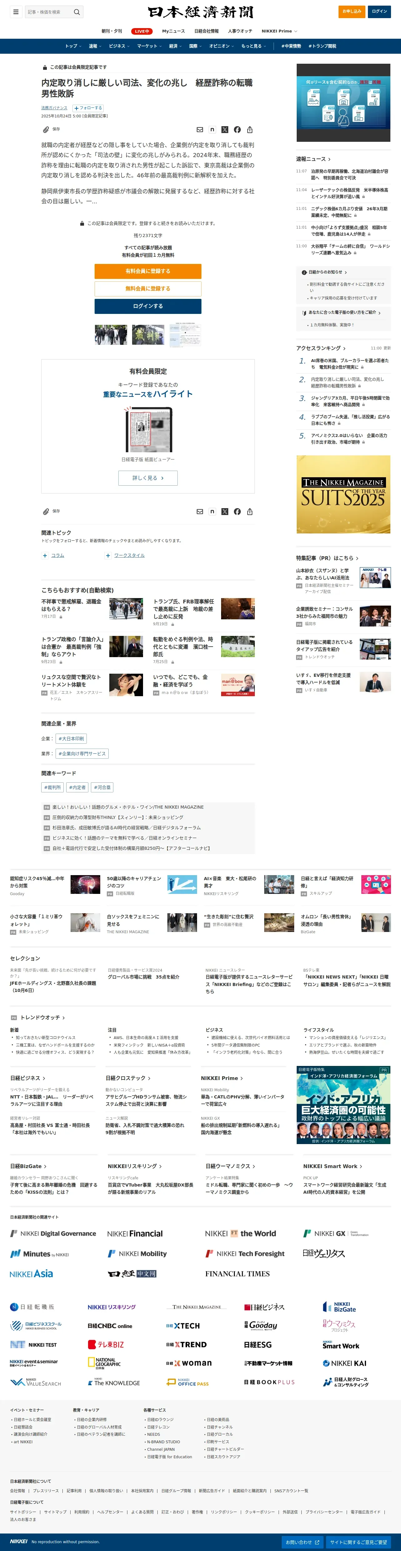
Task: Open the hamburger menu icon
Action: click(x=16, y=12)
